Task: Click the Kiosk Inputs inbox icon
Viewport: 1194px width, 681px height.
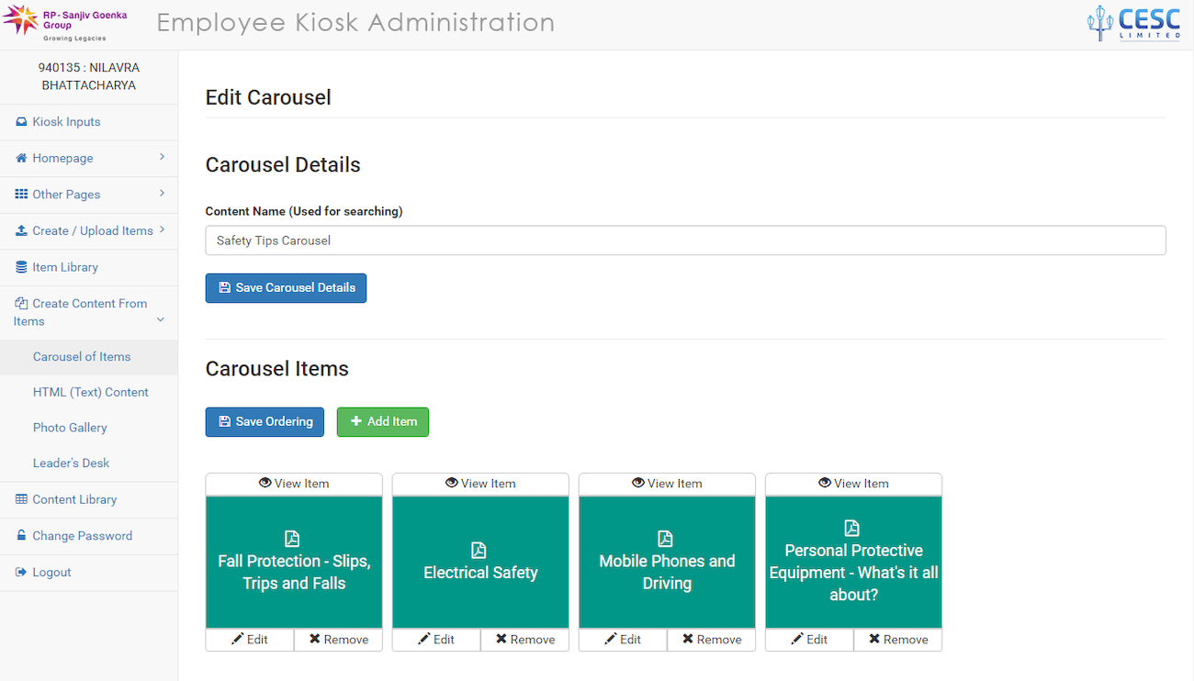Action: (21, 122)
